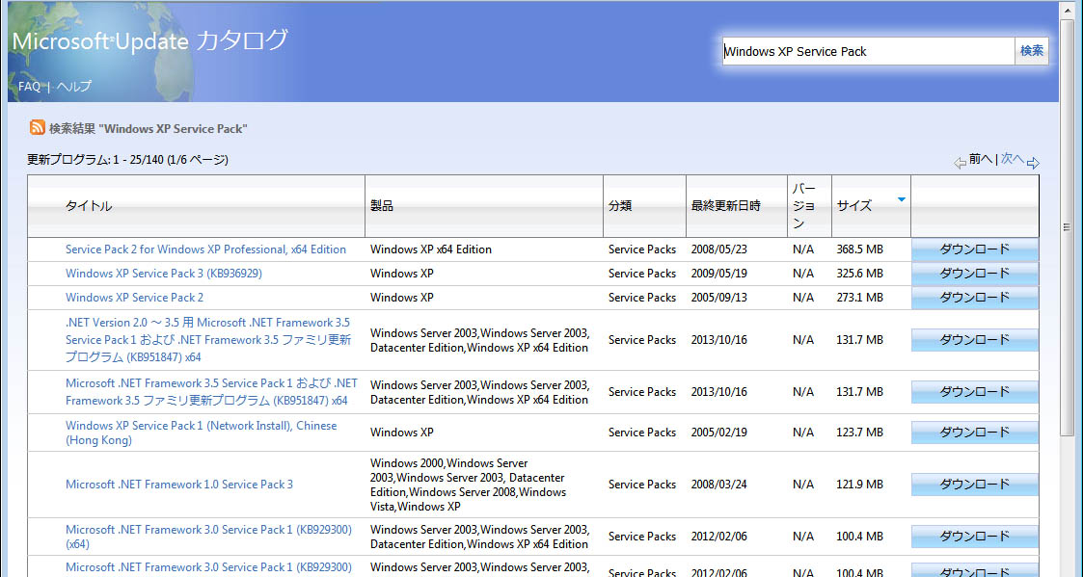Download Windows XP Service Pack 3 (KB936929)
Viewport: 1083px width, 577px height.
click(x=975, y=274)
